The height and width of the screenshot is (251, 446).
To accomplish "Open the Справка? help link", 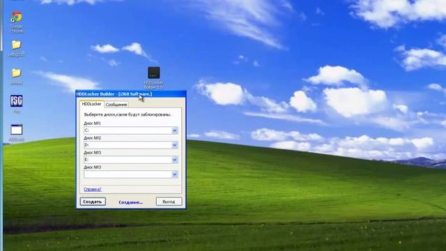I will coord(92,189).
